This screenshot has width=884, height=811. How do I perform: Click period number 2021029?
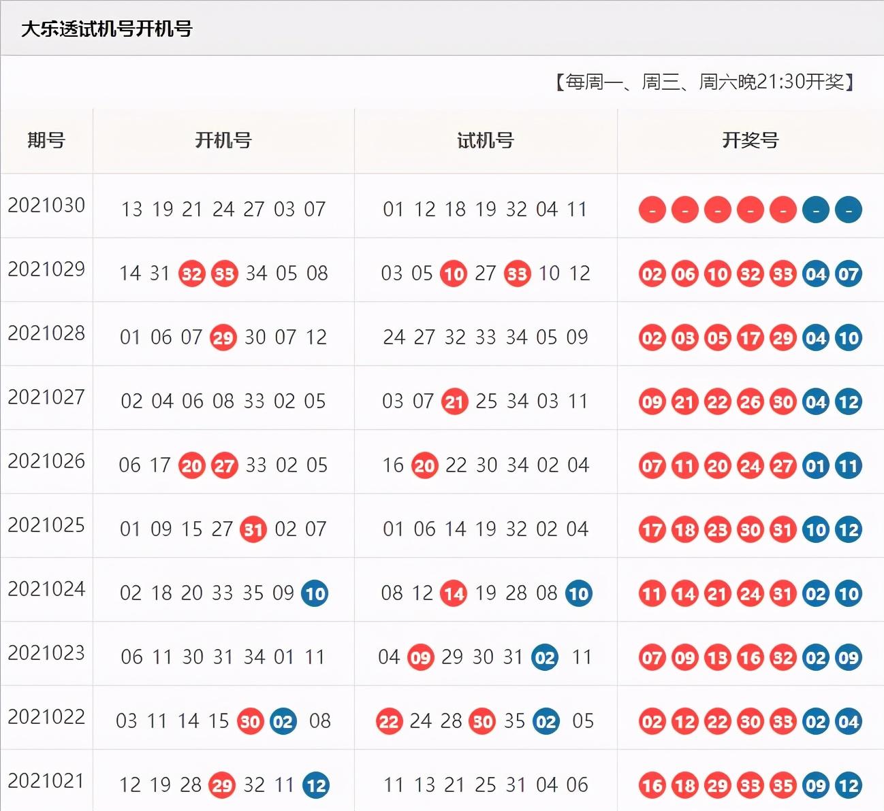click(x=46, y=269)
